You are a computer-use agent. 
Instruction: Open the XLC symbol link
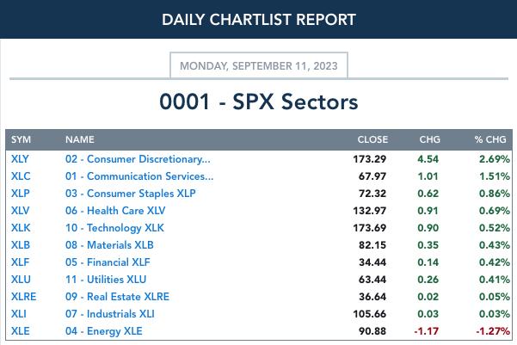pos(21,176)
